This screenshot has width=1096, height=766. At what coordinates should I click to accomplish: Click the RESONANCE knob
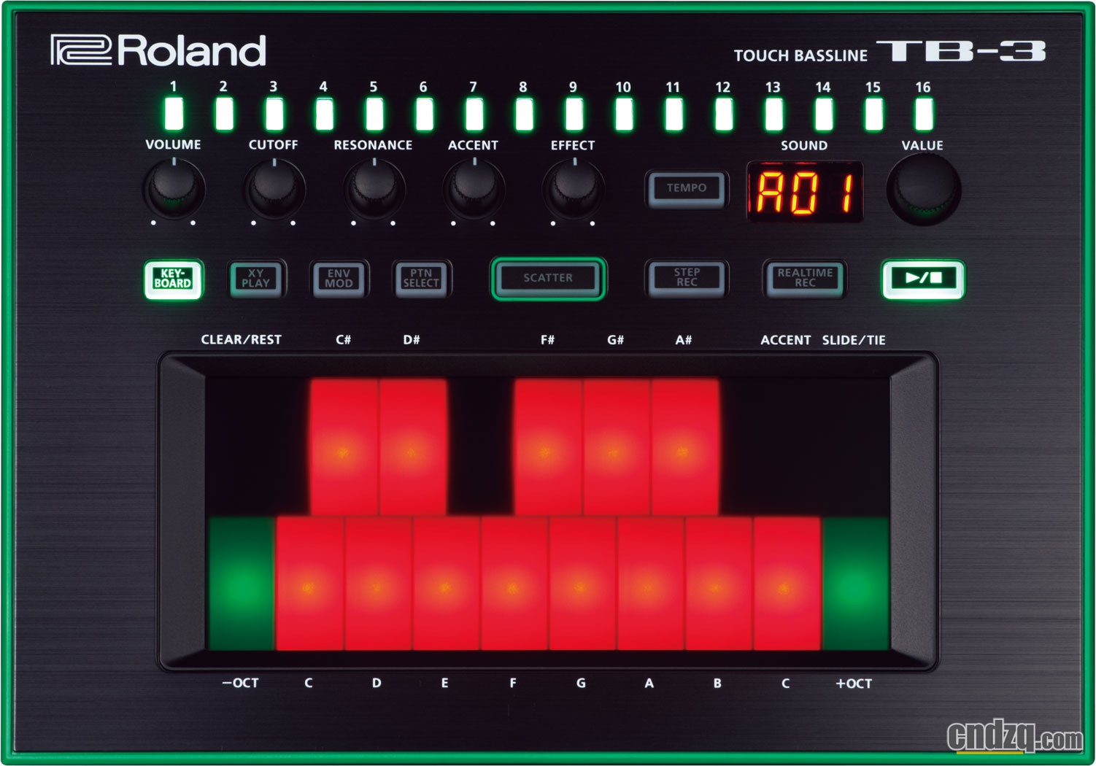coord(374,188)
